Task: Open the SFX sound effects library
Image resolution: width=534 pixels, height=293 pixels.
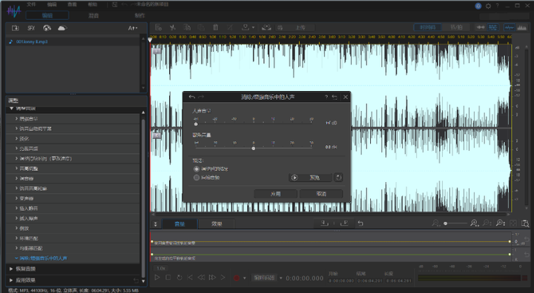Action: click(31, 28)
